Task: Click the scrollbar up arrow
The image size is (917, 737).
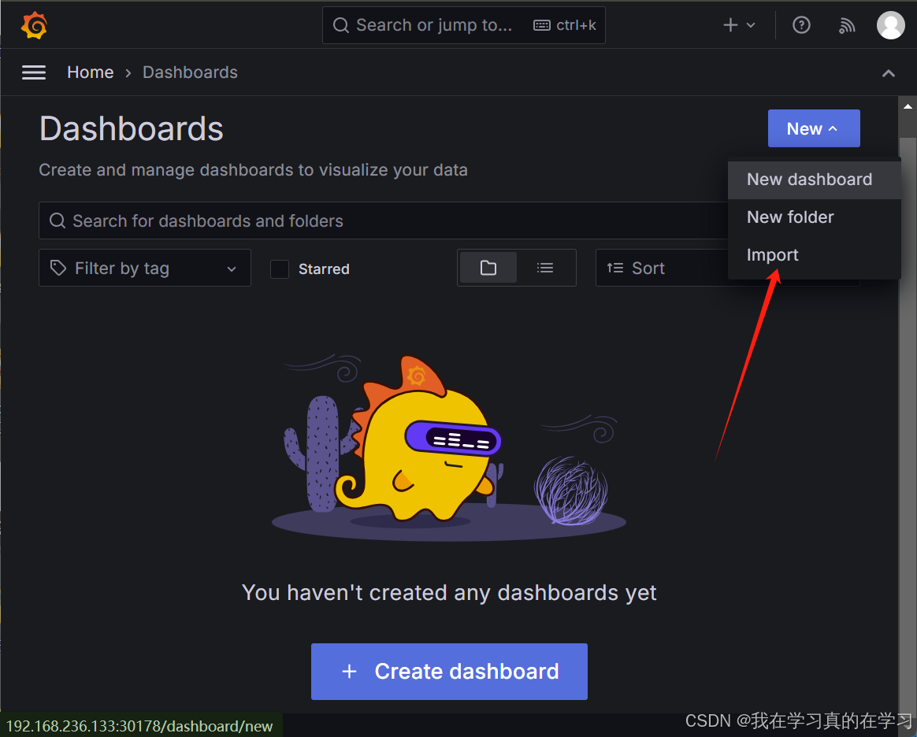Action: [908, 107]
